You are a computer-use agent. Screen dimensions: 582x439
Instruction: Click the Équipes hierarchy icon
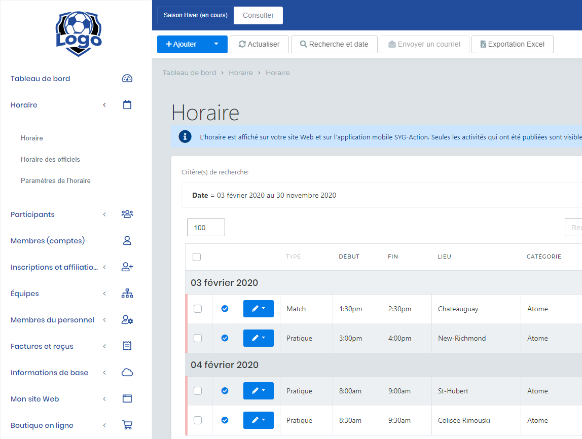tap(127, 294)
